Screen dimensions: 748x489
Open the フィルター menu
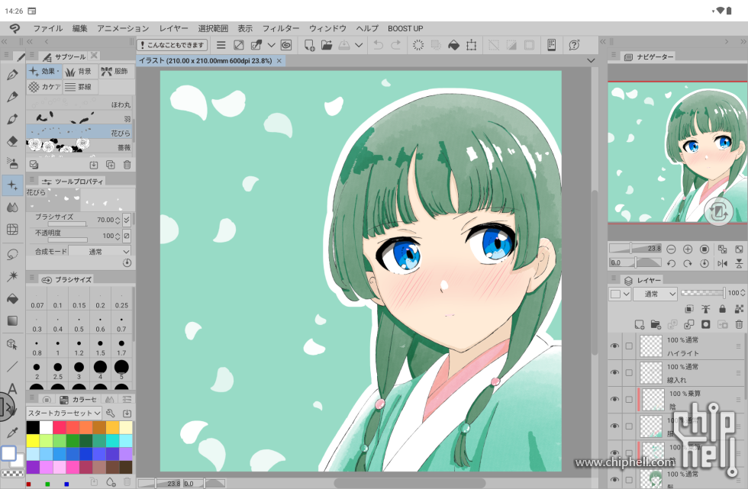279,28
